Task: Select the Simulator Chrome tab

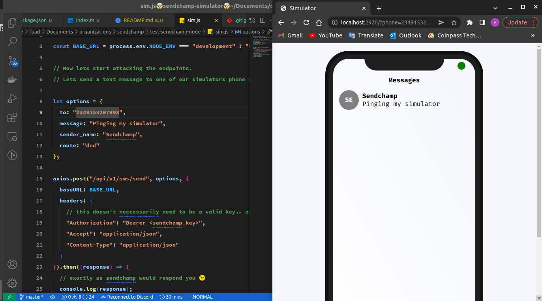Action: [x=323, y=8]
